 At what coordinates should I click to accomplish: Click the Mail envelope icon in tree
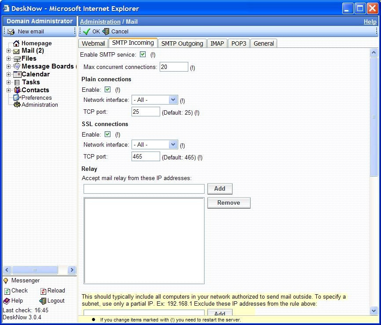tap(16, 51)
